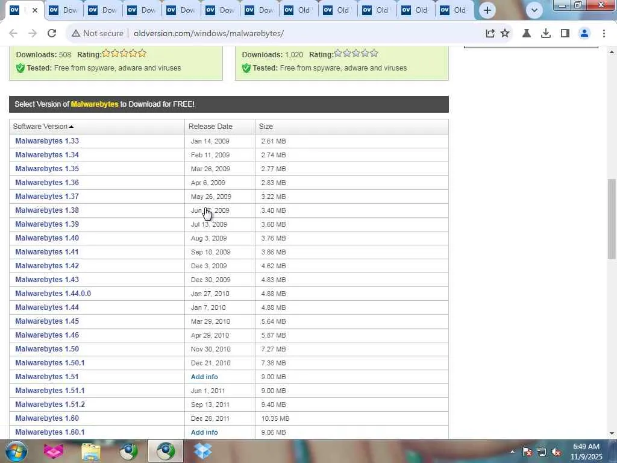Image resolution: width=617 pixels, height=463 pixels.
Task: Open the first browser globe taskbar icon
Action: click(128, 451)
